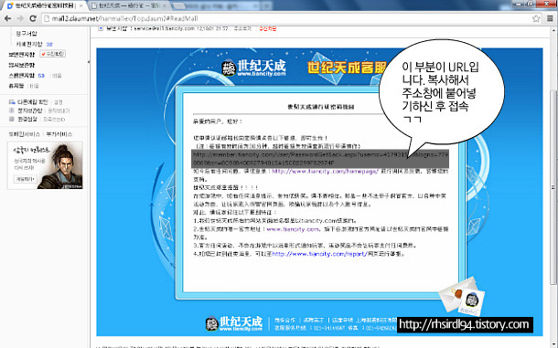The height and width of the screenshot is (348, 558).
Task: Open the 보낸편지함 folder
Action: coord(22,55)
